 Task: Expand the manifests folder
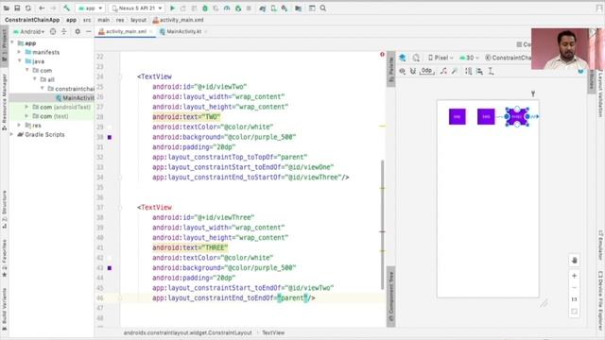pos(19,52)
